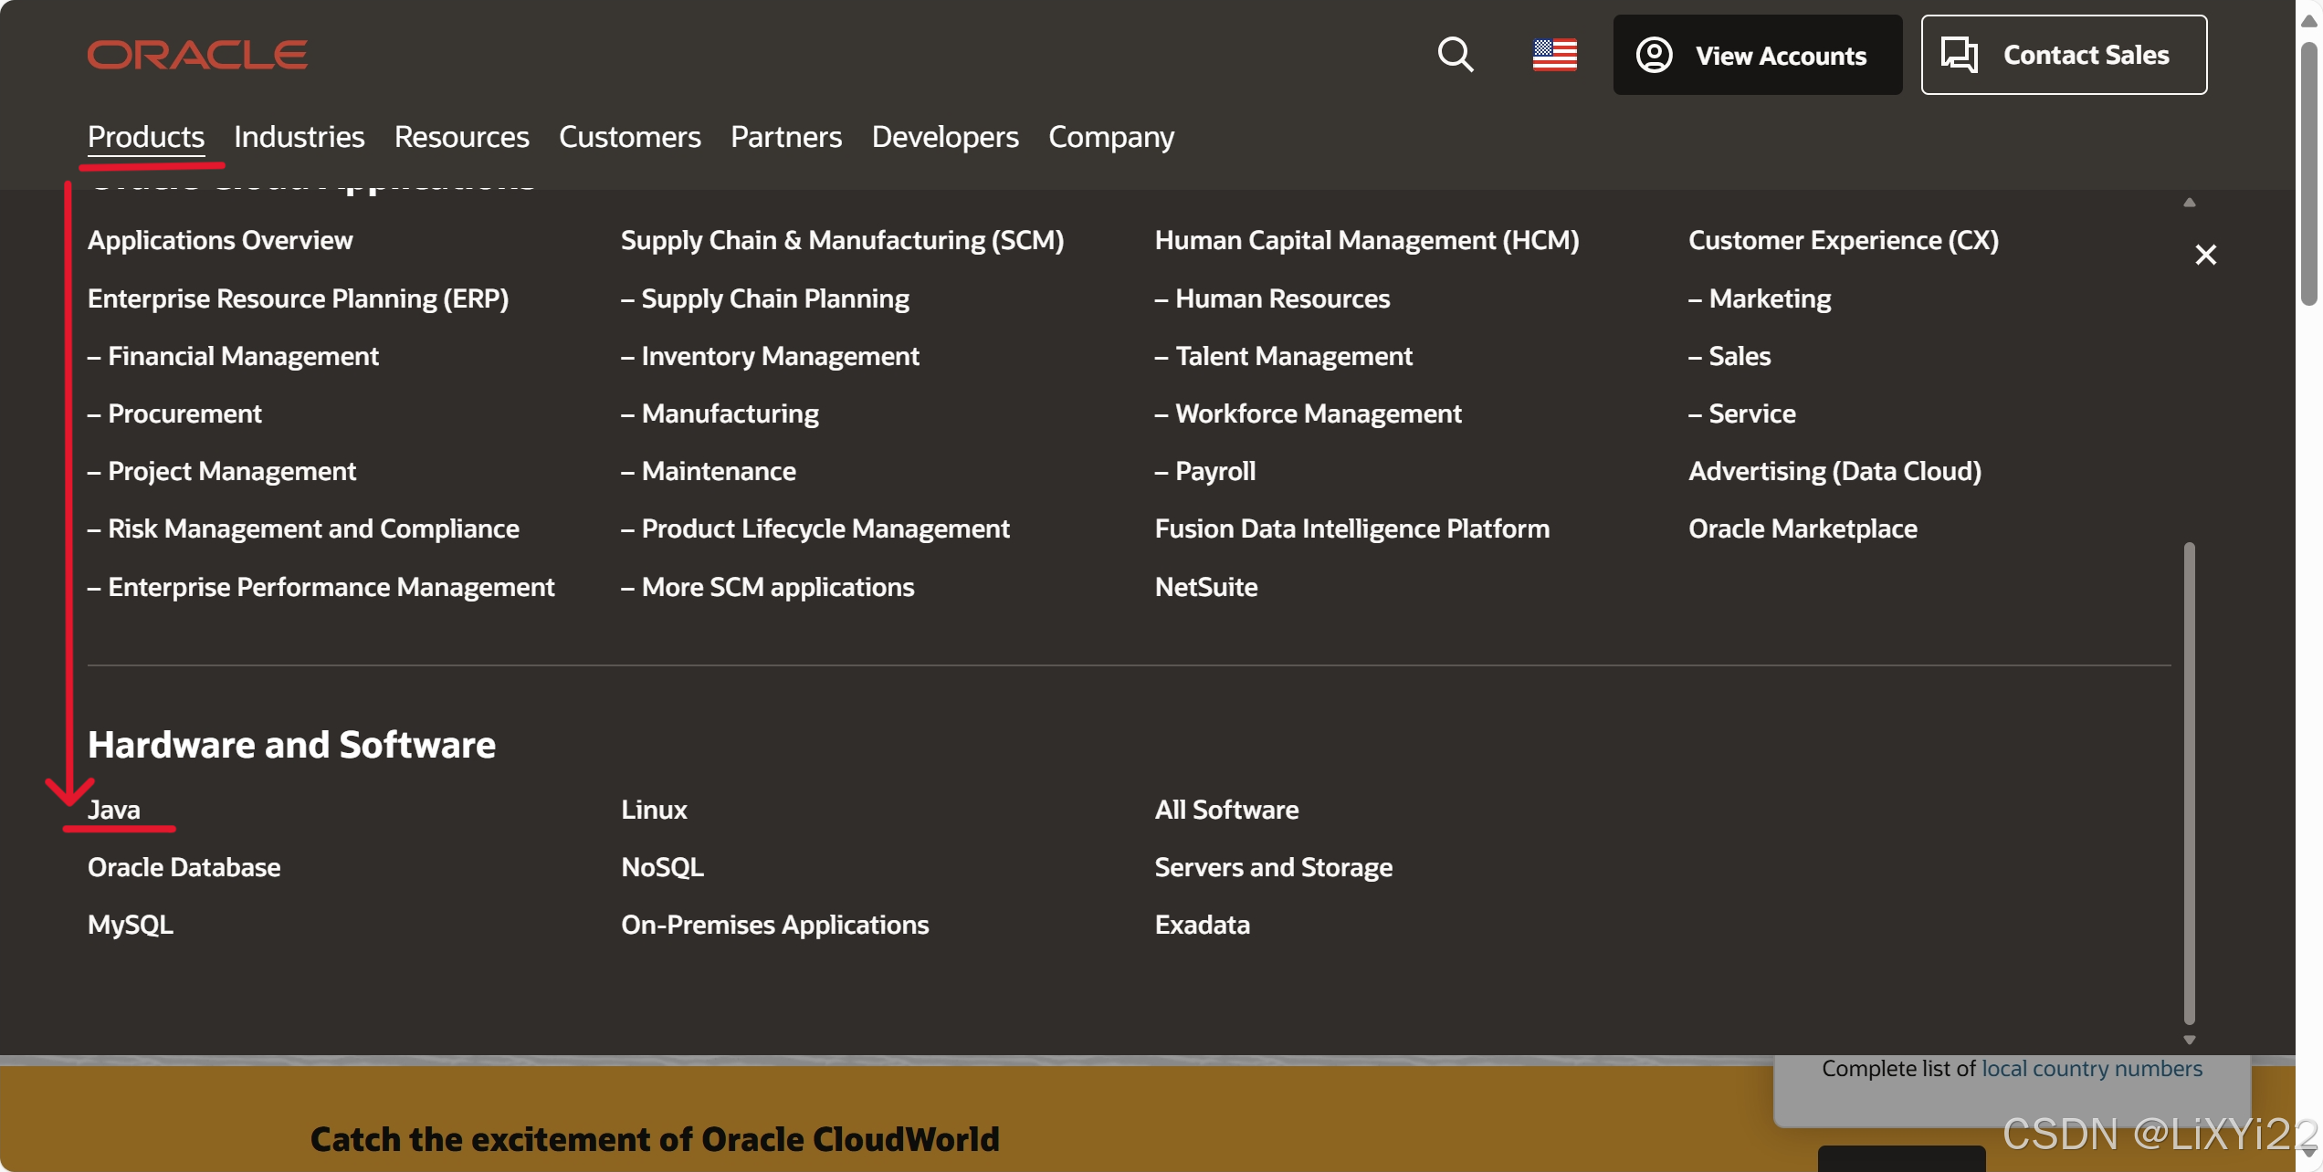Click the Contact Sales button

point(2064,55)
